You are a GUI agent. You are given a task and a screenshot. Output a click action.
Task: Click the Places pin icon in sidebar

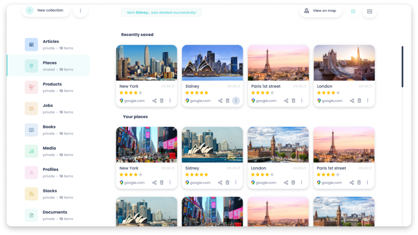click(32, 66)
